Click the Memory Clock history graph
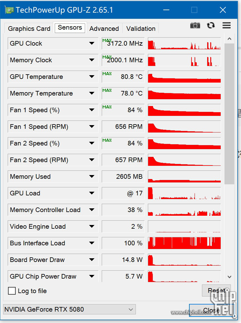The width and height of the screenshot is (241, 323). click(184, 60)
